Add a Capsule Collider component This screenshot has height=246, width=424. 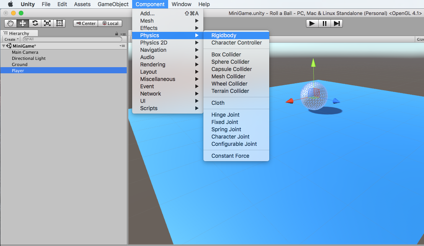(x=236, y=69)
